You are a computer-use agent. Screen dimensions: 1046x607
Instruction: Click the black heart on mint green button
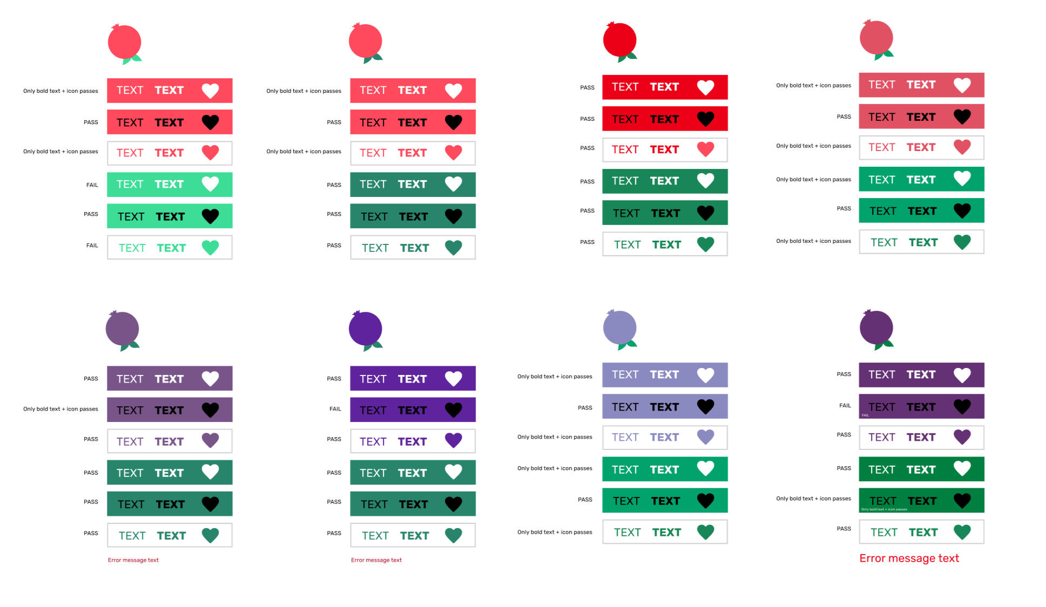(210, 216)
